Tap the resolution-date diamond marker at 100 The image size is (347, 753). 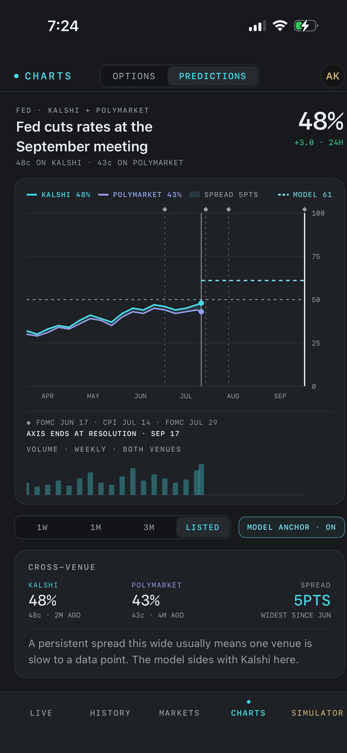[305, 209]
